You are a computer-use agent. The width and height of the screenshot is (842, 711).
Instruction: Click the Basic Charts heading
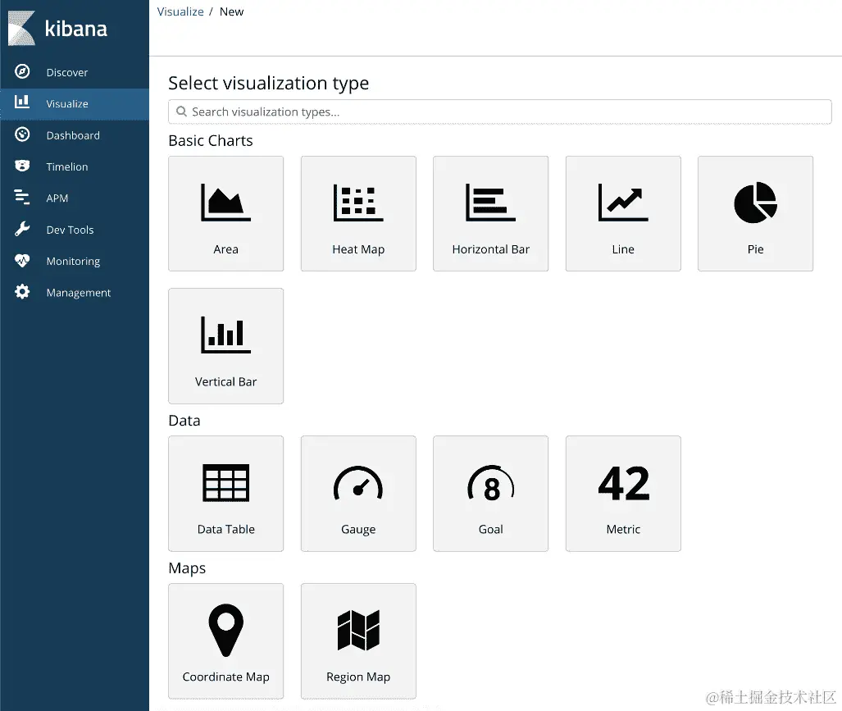211,141
